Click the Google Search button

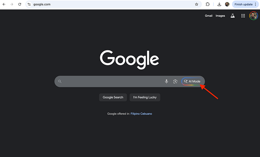click(x=113, y=97)
